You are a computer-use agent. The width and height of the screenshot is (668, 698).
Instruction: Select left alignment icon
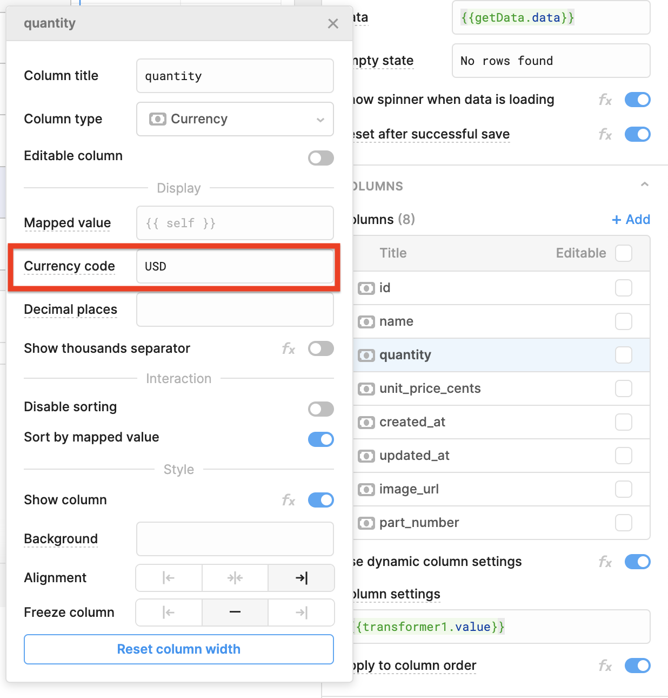169,578
